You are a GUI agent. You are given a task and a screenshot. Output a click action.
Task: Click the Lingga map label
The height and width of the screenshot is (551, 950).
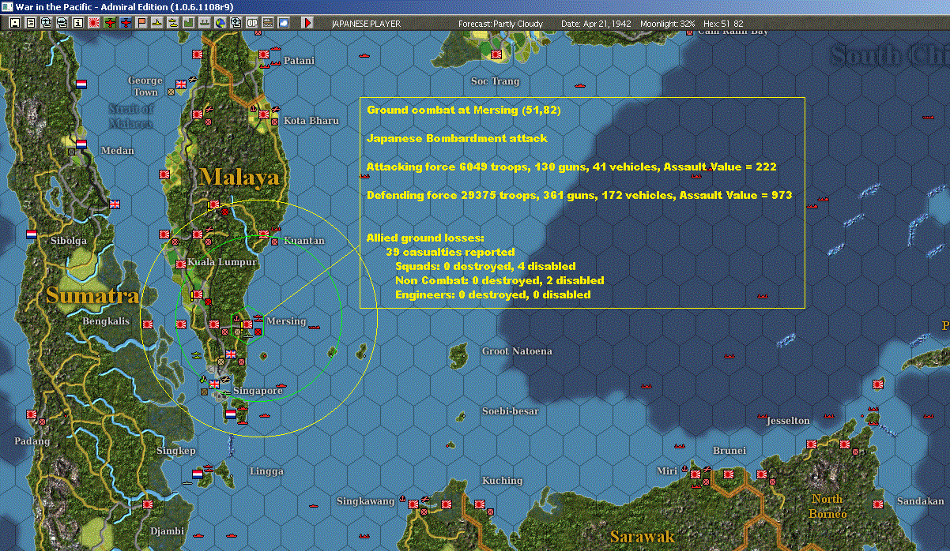point(266,471)
